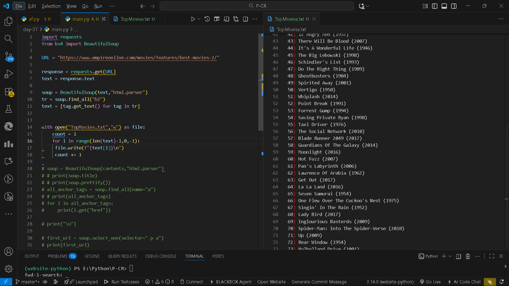Switch to the GITLENS panel tab

(x=92, y=256)
